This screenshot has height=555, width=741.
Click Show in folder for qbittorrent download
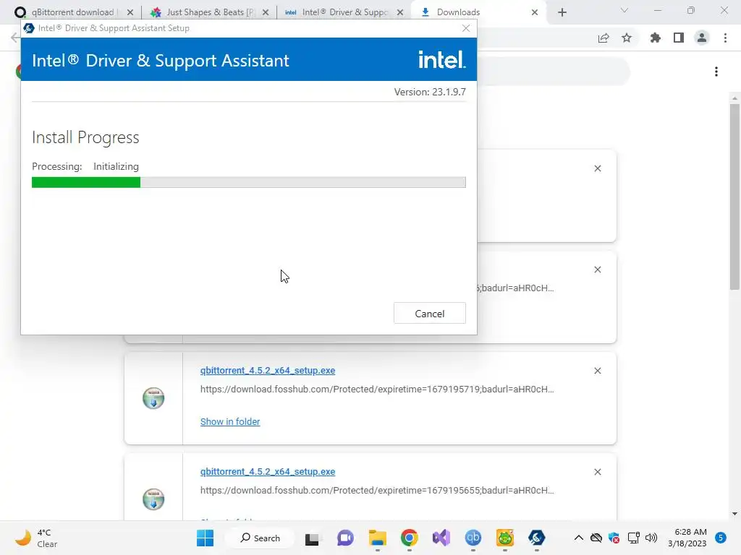(230, 421)
